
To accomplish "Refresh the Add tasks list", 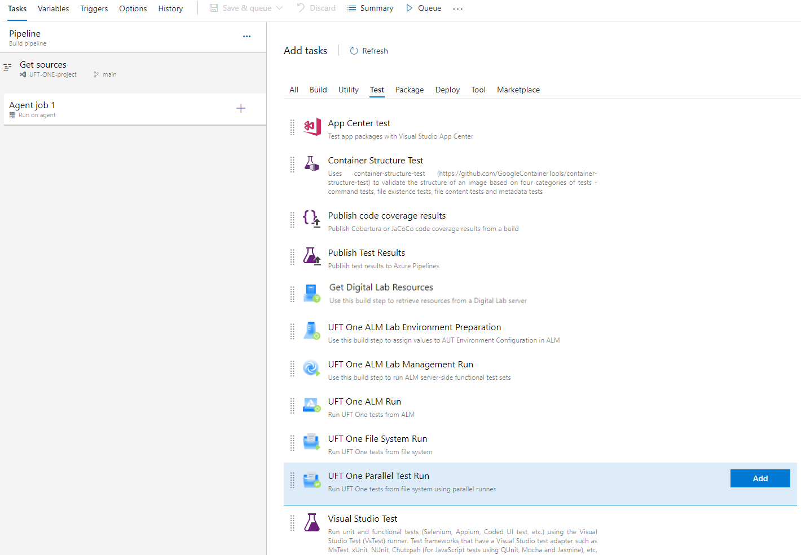I will point(369,51).
